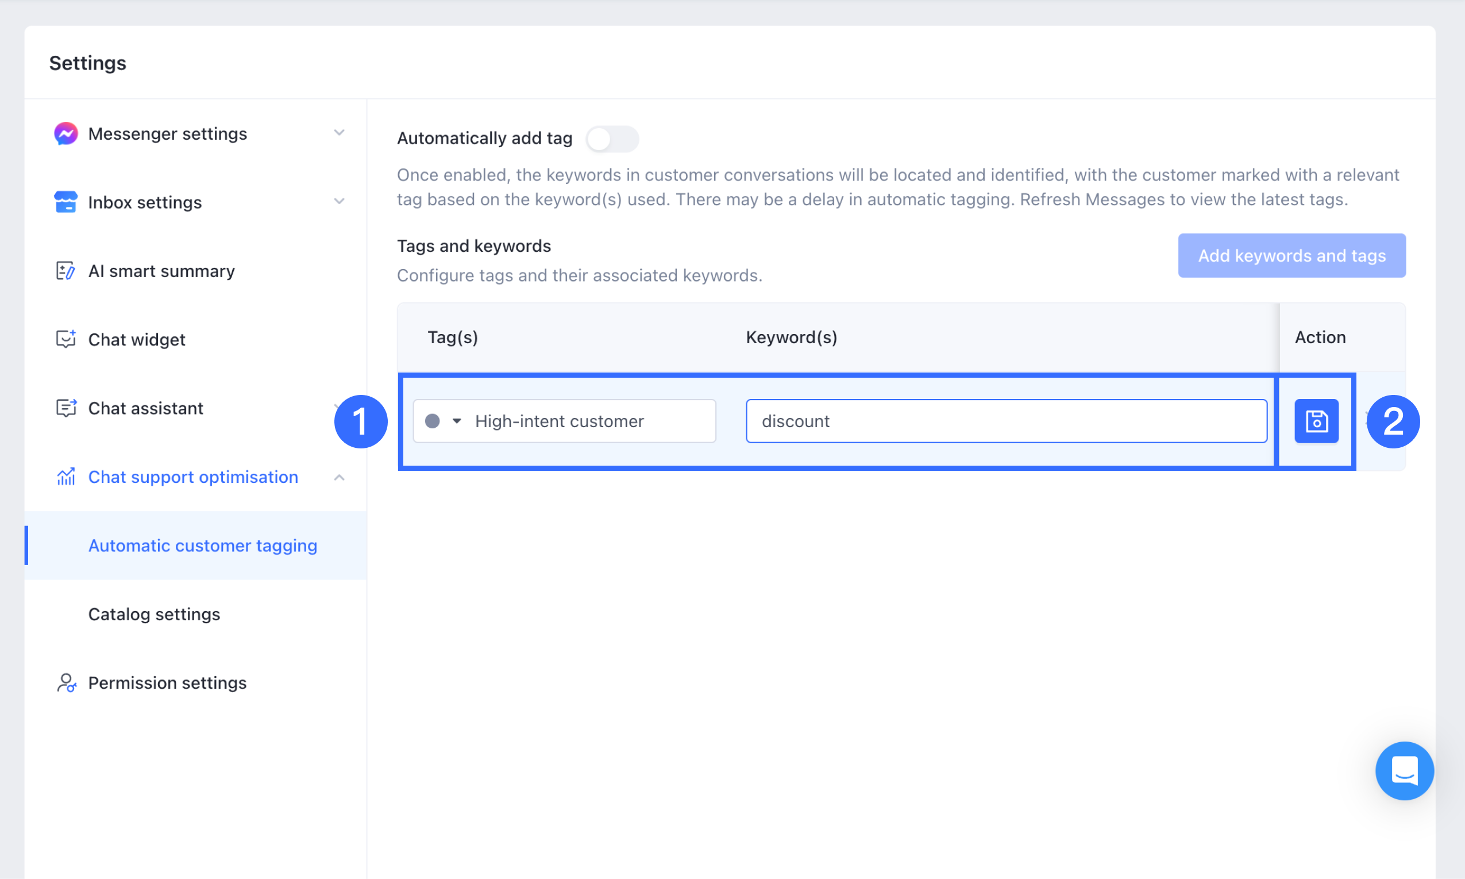Enable the Automatically add tag toggle
Screen dimensions: 1465x879
[611, 139]
